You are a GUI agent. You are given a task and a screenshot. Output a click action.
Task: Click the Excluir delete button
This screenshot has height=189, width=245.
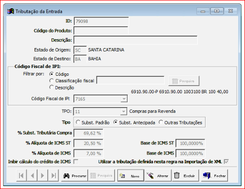(x=186, y=175)
